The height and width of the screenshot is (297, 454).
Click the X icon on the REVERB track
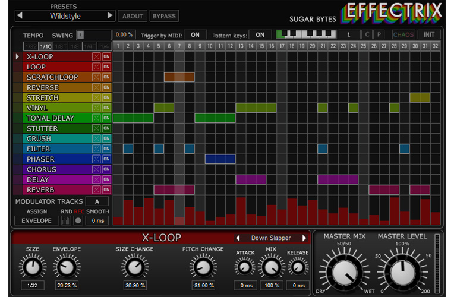point(96,190)
